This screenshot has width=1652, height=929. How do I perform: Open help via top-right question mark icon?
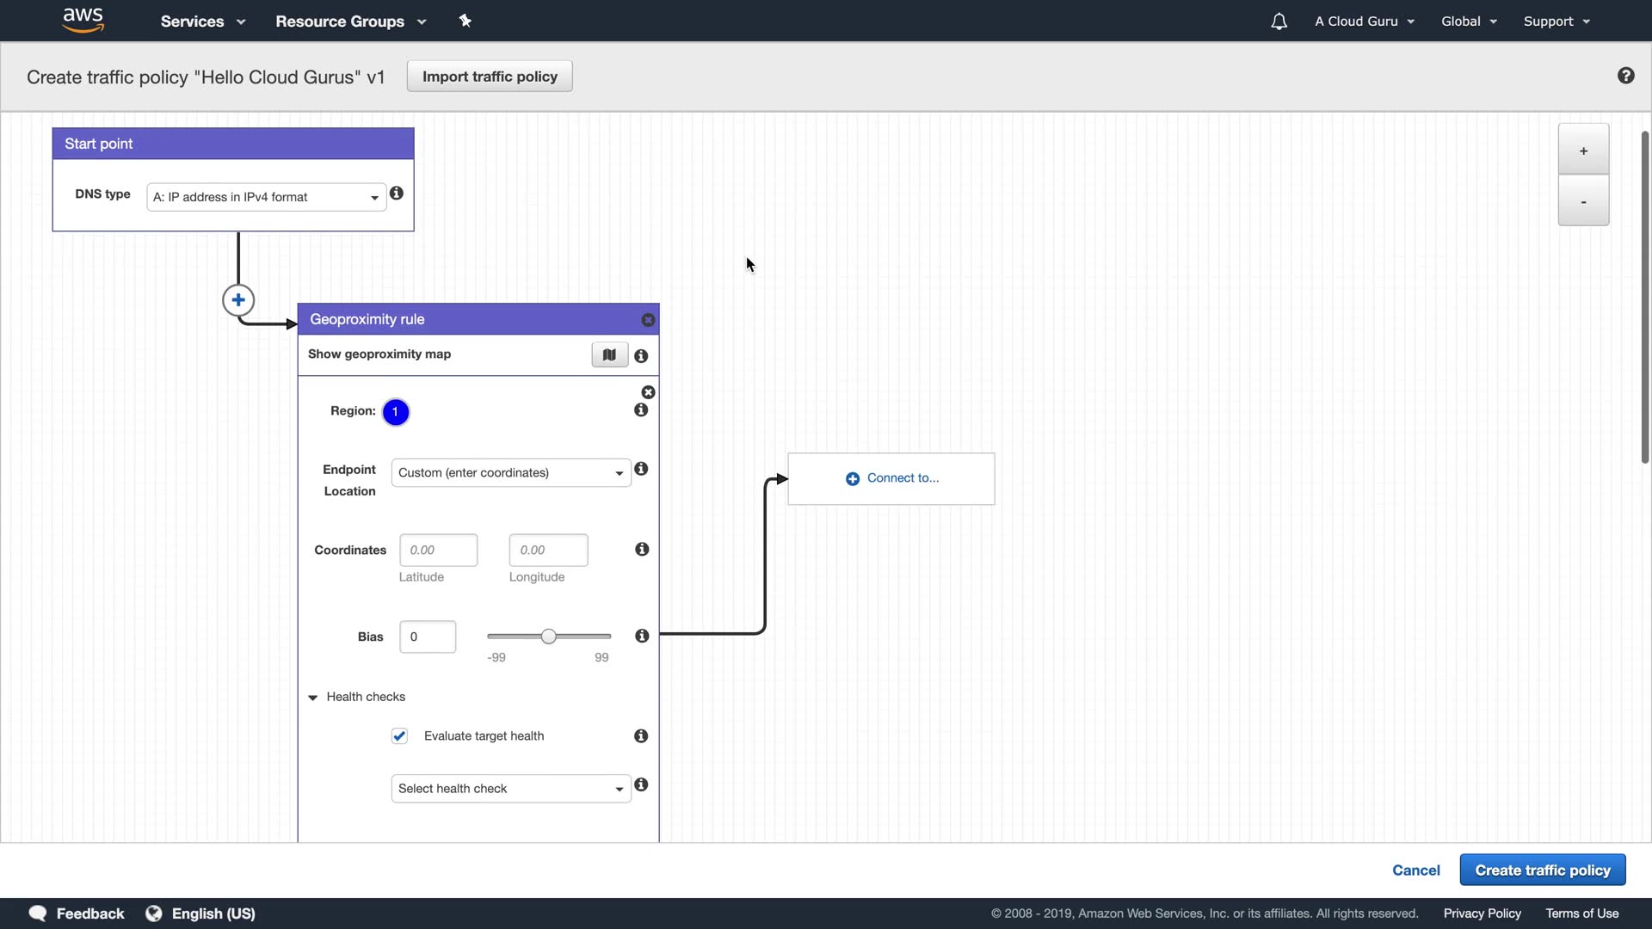pos(1625,76)
